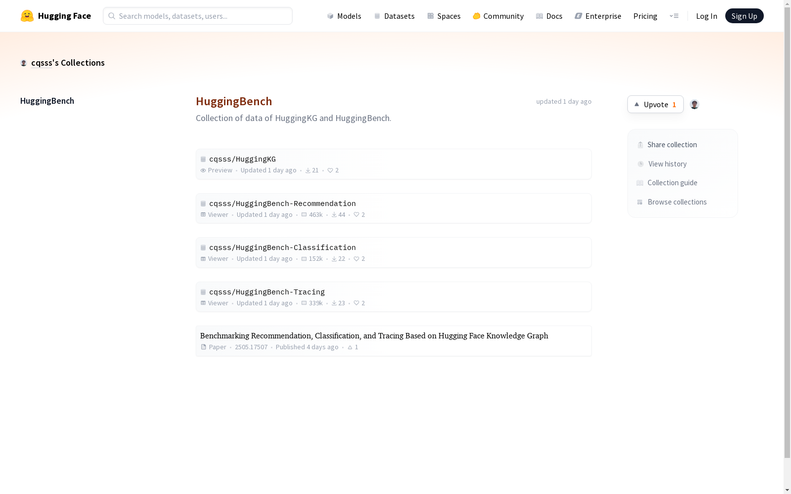Click the Collection guide book icon

(640, 183)
